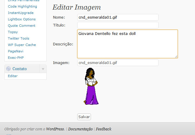Open Exec-PHP settings link
Image resolution: width=195 pixels, height=135 pixels.
click(16, 58)
